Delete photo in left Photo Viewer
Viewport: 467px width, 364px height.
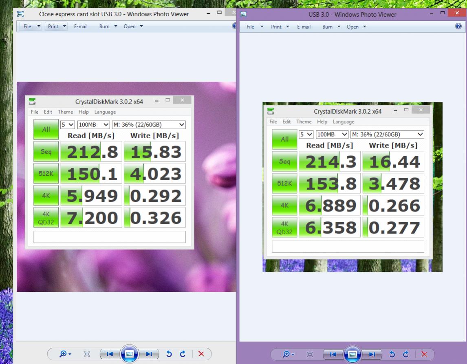tap(201, 354)
